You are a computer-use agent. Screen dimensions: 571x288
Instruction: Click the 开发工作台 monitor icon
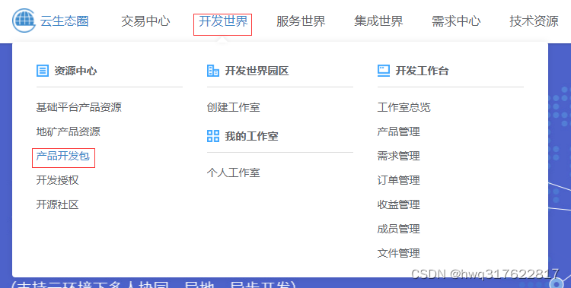point(384,71)
